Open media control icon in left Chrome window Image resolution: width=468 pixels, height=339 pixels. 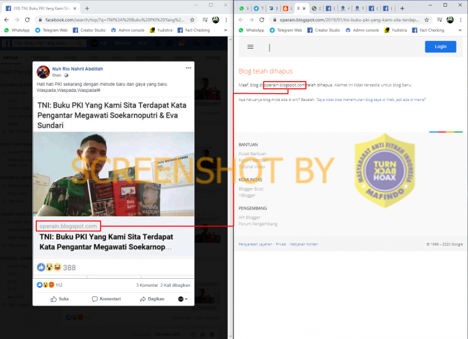pos(205,20)
